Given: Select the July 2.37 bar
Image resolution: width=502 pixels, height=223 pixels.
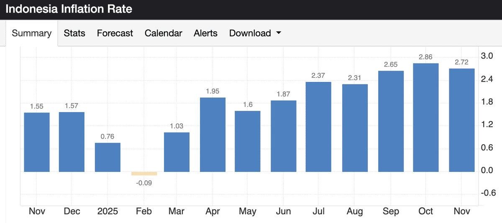Looking at the screenshot, I should 318,126.
